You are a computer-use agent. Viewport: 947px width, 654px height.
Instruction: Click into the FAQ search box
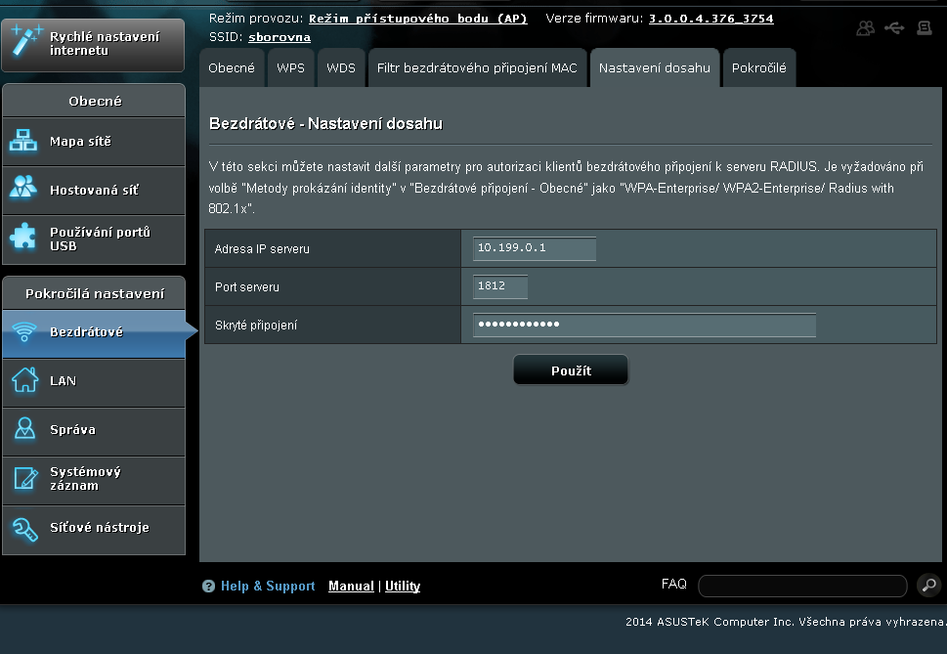[x=802, y=586]
